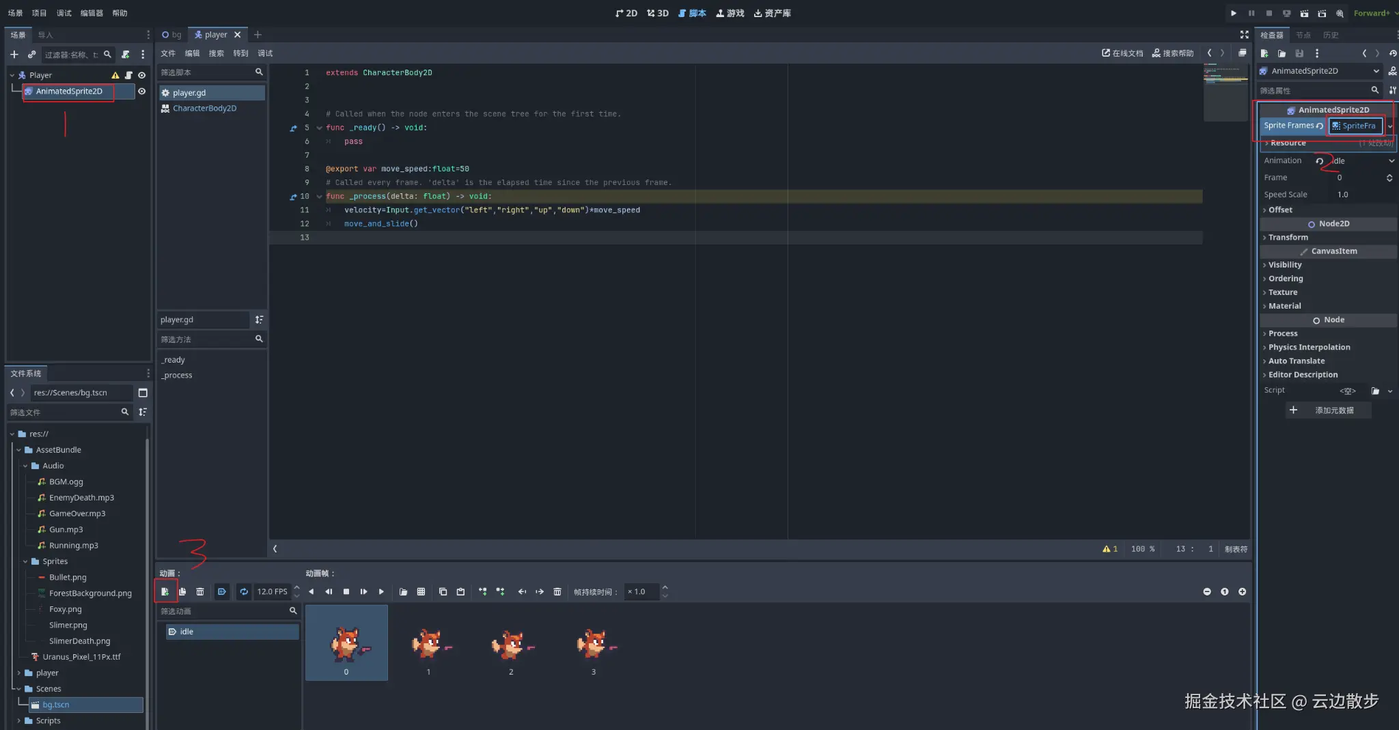This screenshot has height=730, width=1399.
Task: Run the project with the play button
Action: pos(1233,13)
